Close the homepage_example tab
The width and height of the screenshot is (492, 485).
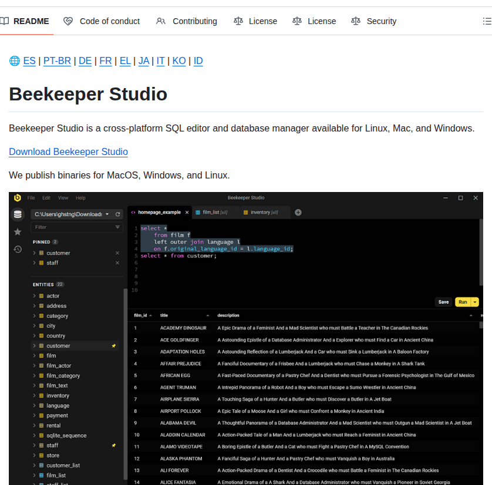[187, 213]
